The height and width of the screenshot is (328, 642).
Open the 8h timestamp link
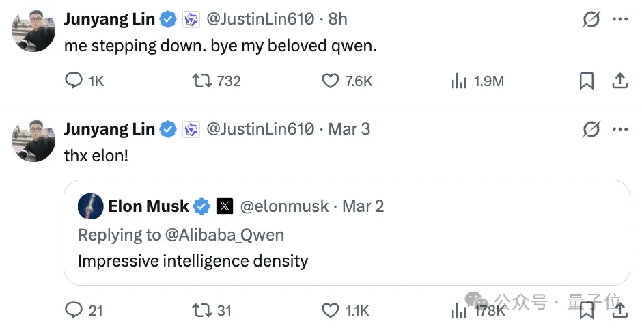(338, 19)
